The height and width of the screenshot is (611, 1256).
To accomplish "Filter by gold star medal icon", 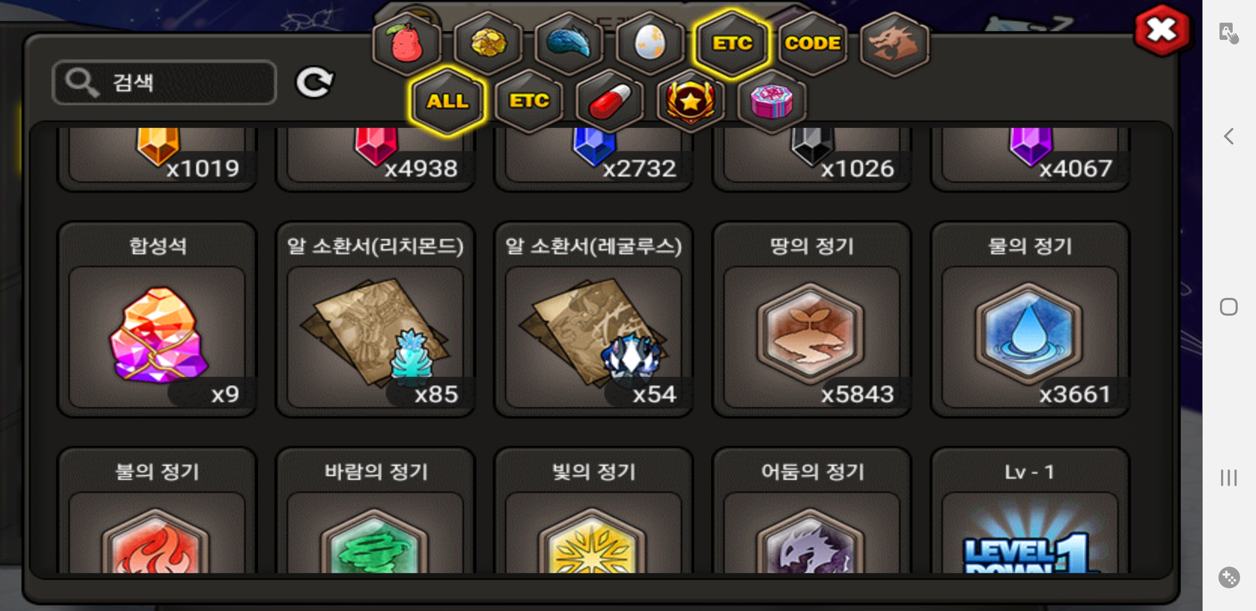I will (690, 101).
